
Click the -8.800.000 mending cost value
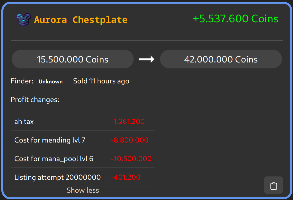point(129,140)
